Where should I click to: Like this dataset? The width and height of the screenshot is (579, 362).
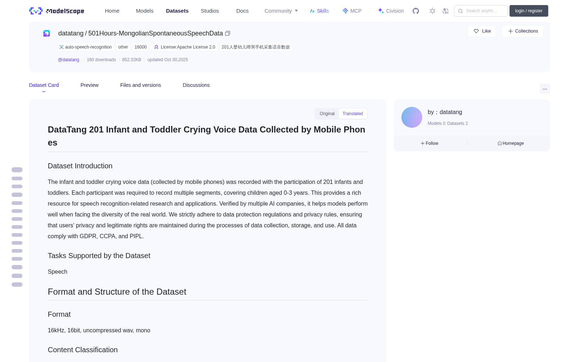[x=482, y=31]
